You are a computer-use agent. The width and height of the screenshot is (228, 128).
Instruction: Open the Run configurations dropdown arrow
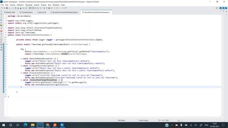52,8
